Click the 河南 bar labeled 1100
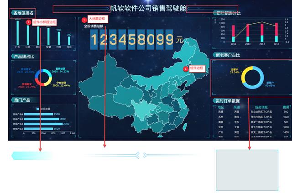Viewport: 292px width, 193px height. point(59,38)
